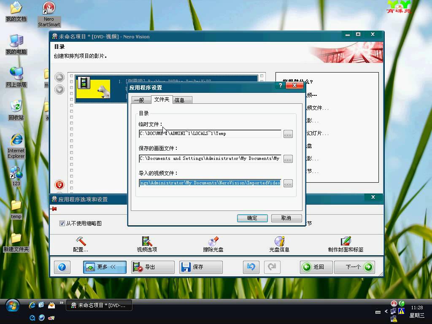Browse for the 导入的视频文件 folder
Image resolution: width=432 pixels, height=324 pixels.
coord(288,184)
